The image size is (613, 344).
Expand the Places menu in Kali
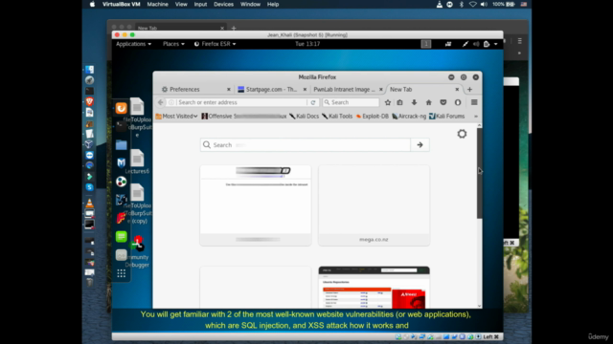pyautogui.click(x=173, y=44)
